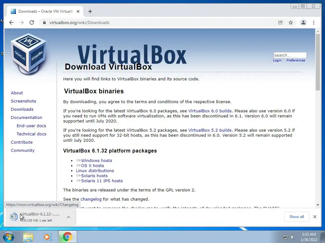This screenshot has height=243, width=325.
Task: Open About in the sidebar
Action: [x=17, y=93]
